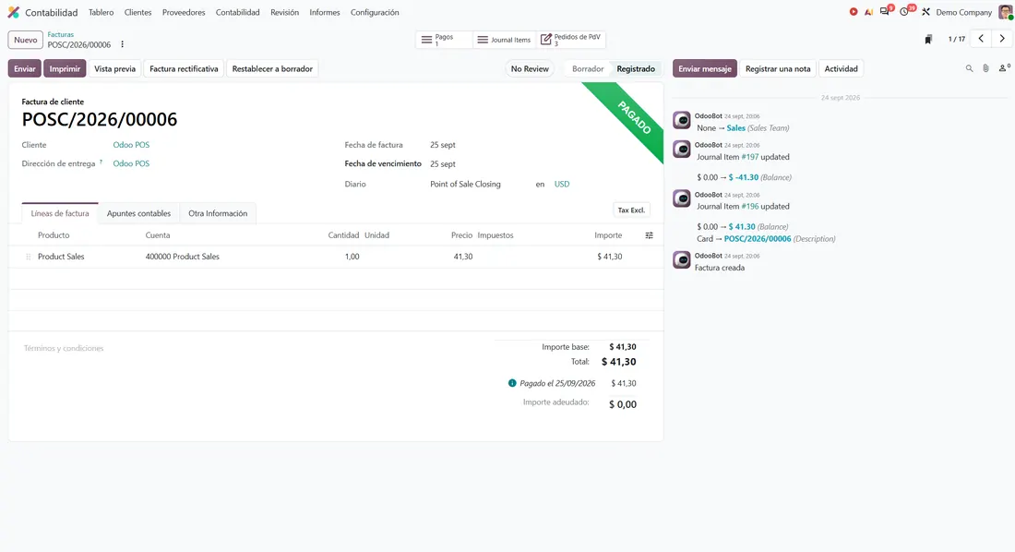1015x552 pixels.
Task: Open the Pagos smart button
Action: click(444, 40)
